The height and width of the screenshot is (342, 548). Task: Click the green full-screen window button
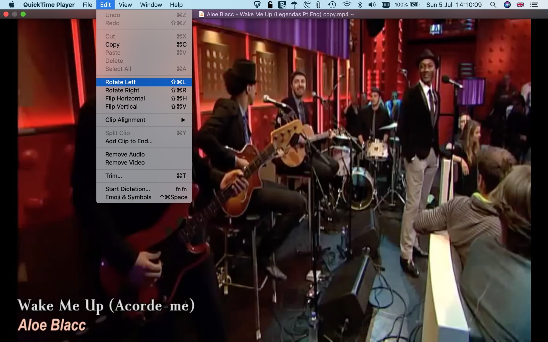[23, 14]
